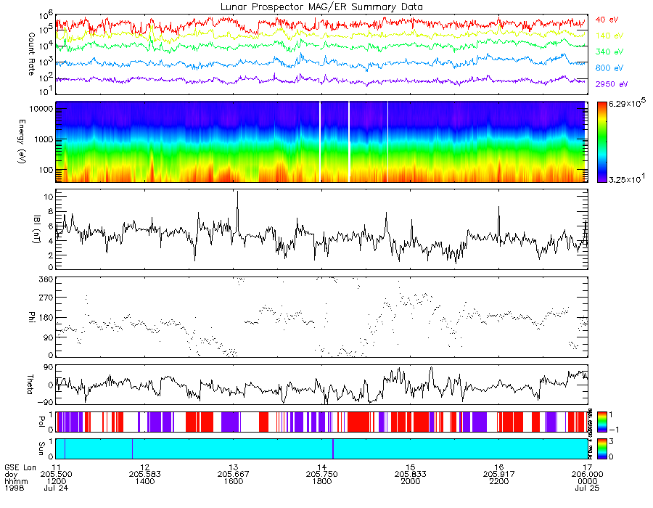This screenshot has height=508, width=653.
Task: Click the "Pol" panel label
Action: pyautogui.click(x=41, y=422)
